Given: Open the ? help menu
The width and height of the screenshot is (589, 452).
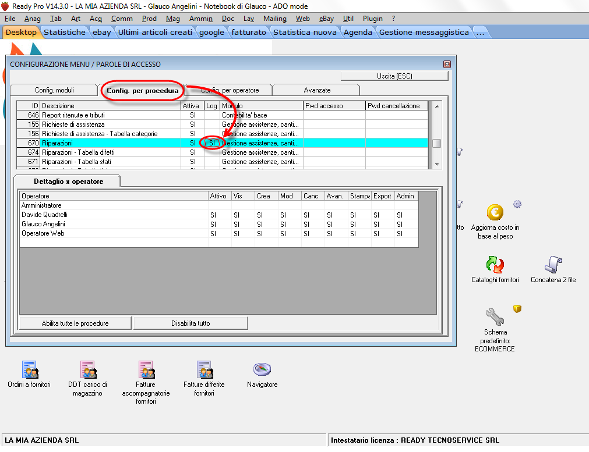Looking at the screenshot, I should pos(393,19).
